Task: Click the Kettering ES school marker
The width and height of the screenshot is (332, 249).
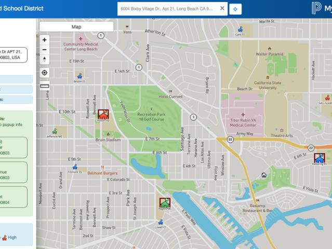Action: (x=319, y=158)
